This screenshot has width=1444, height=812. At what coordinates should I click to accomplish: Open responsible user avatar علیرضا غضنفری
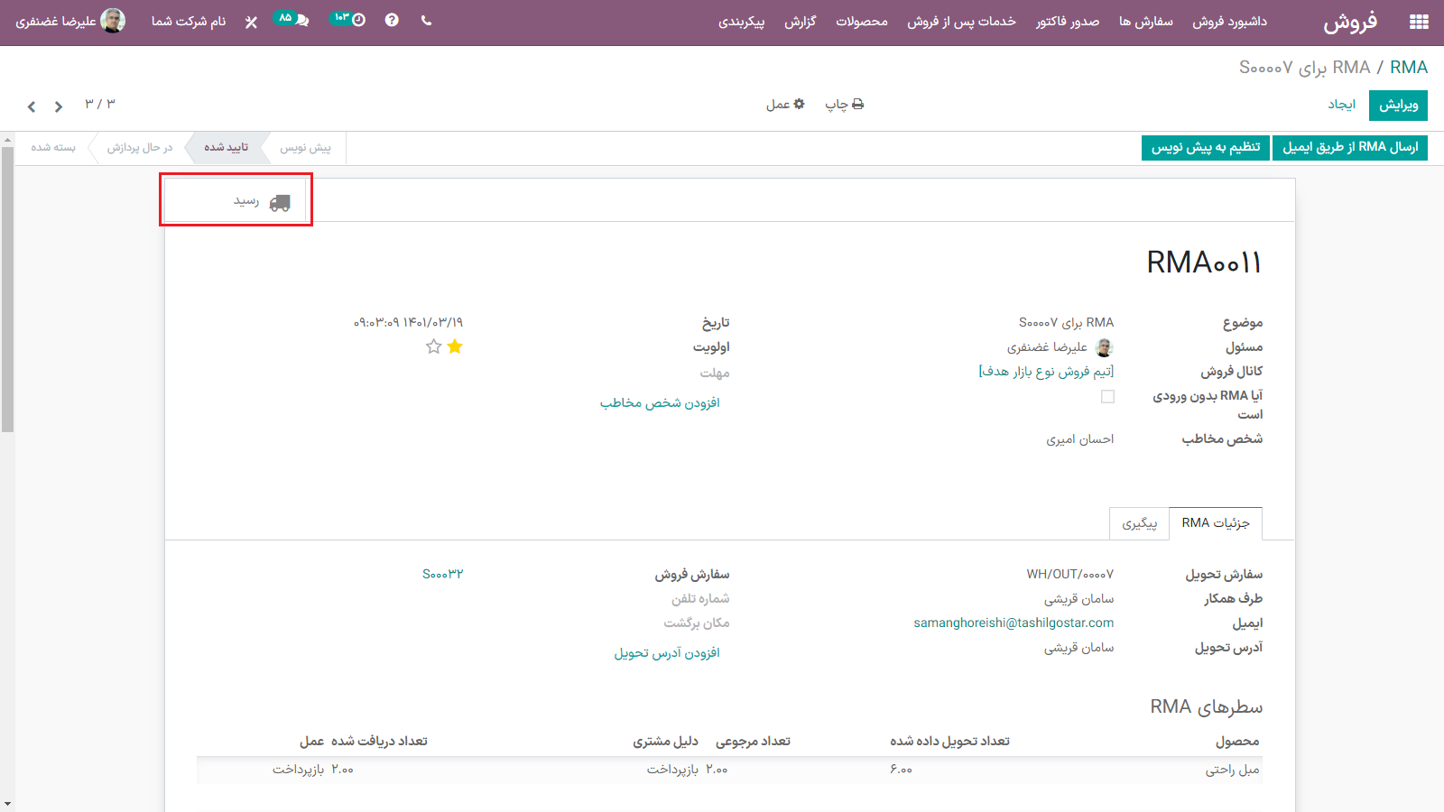pos(1104,347)
